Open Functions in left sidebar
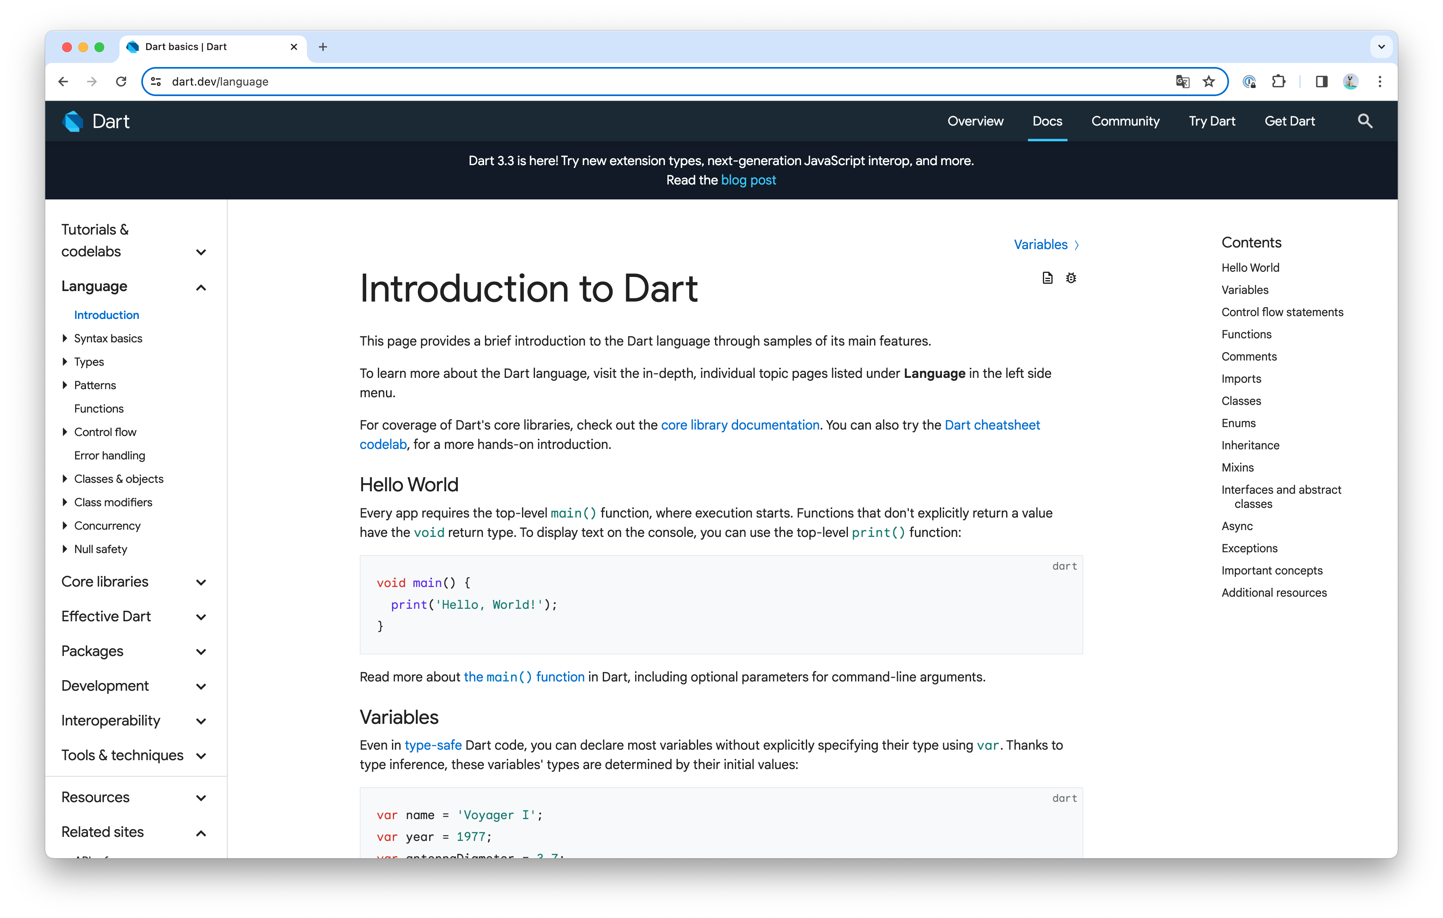 (x=99, y=409)
